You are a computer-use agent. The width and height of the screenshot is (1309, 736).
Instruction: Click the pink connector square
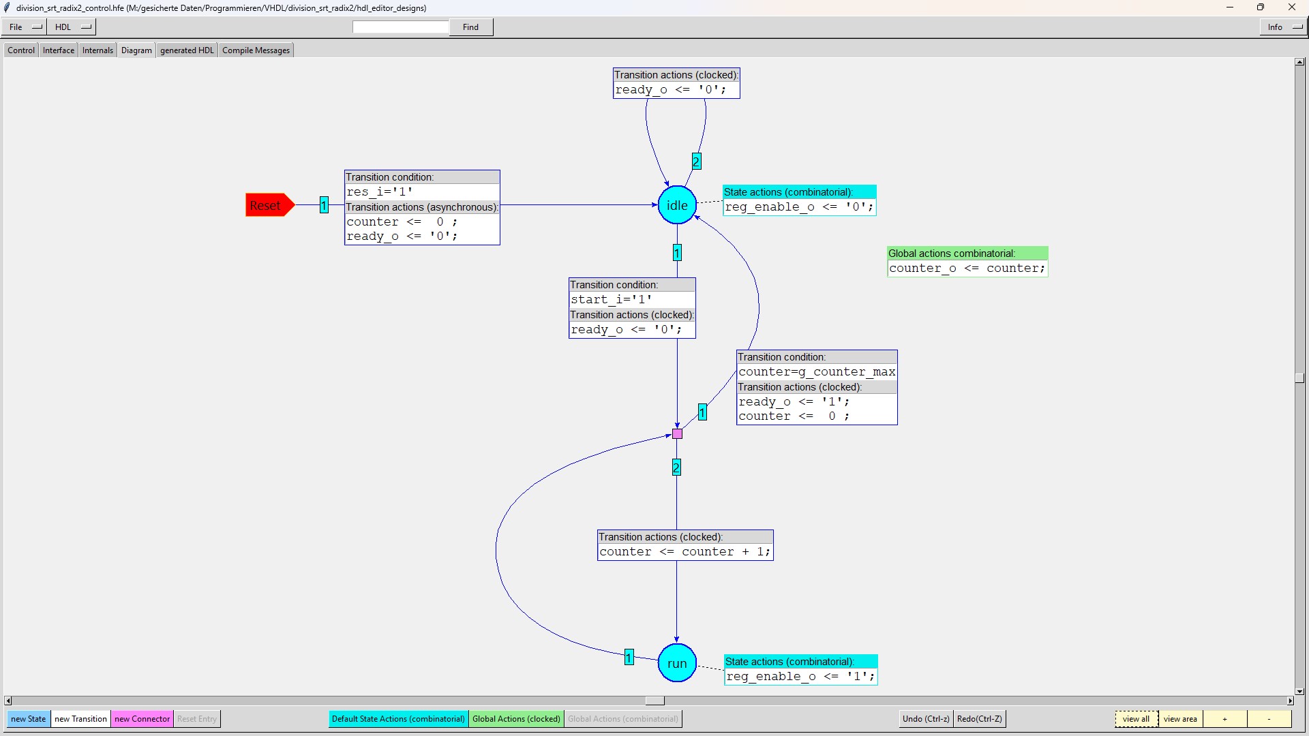click(x=677, y=434)
